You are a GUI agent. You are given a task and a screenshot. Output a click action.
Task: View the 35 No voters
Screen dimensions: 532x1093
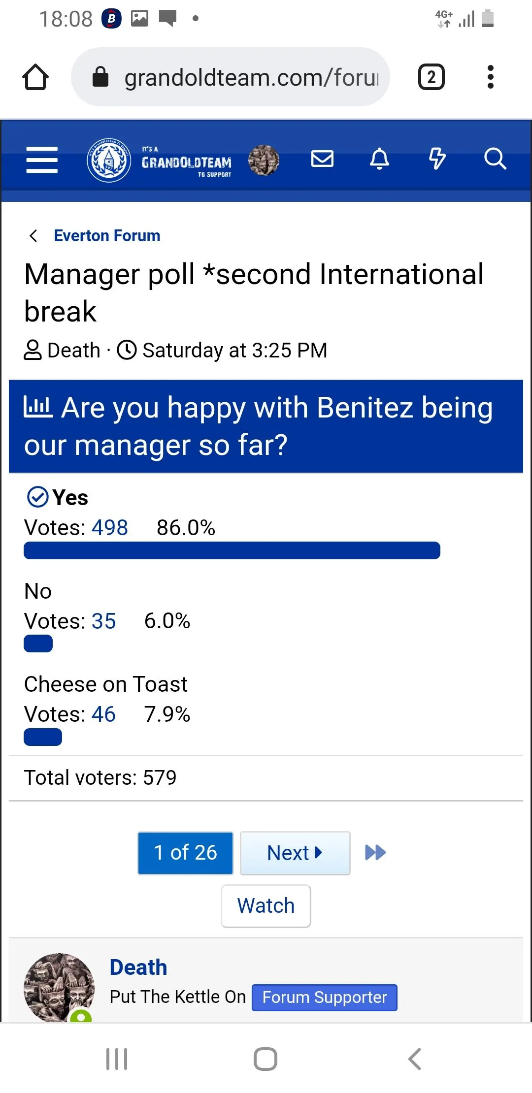(x=103, y=621)
